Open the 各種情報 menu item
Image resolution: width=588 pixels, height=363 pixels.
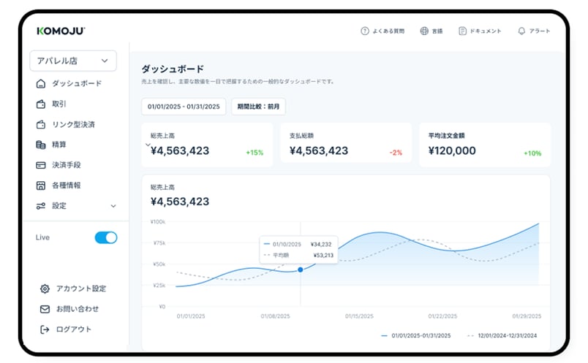click(66, 186)
